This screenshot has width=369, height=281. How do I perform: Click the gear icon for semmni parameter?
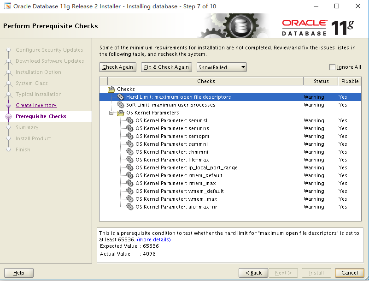pos(129,144)
